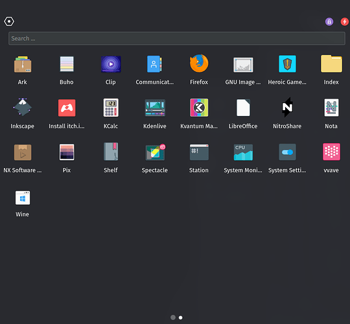The width and height of the screenshot is (350, 324).
Task: Click the Search applications field
Action: 176,38
